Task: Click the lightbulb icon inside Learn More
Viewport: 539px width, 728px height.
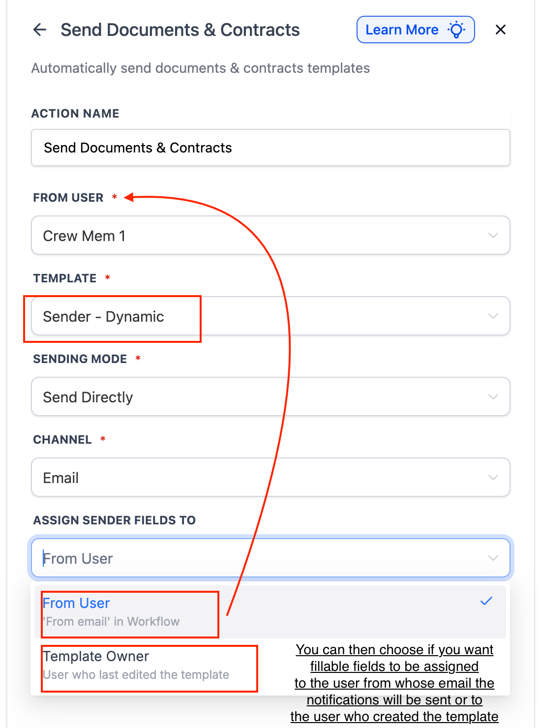Action: 457,30
